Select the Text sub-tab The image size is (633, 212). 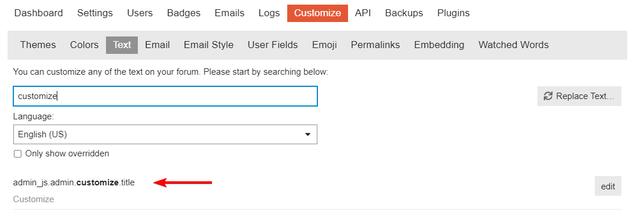pyautogui.click(x=122, y=45)
